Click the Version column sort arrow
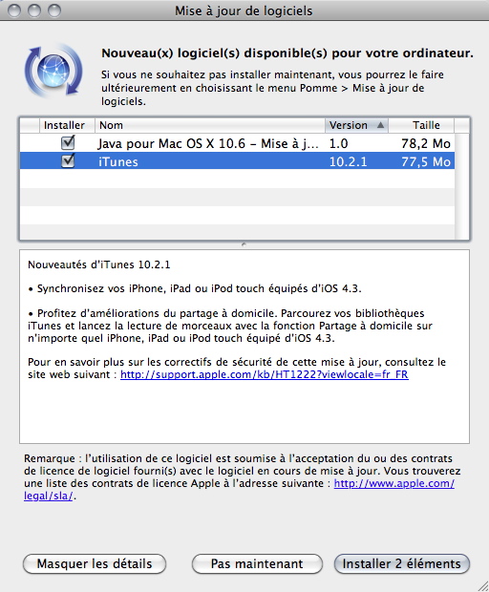Viewport: 489px width, 592px height. click(x=380, y=125)
